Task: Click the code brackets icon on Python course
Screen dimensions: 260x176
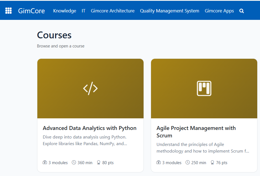Action: [x=90, y=88]
